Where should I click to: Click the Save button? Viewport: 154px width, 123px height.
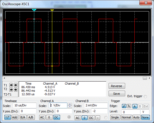(x=117, y=94)
